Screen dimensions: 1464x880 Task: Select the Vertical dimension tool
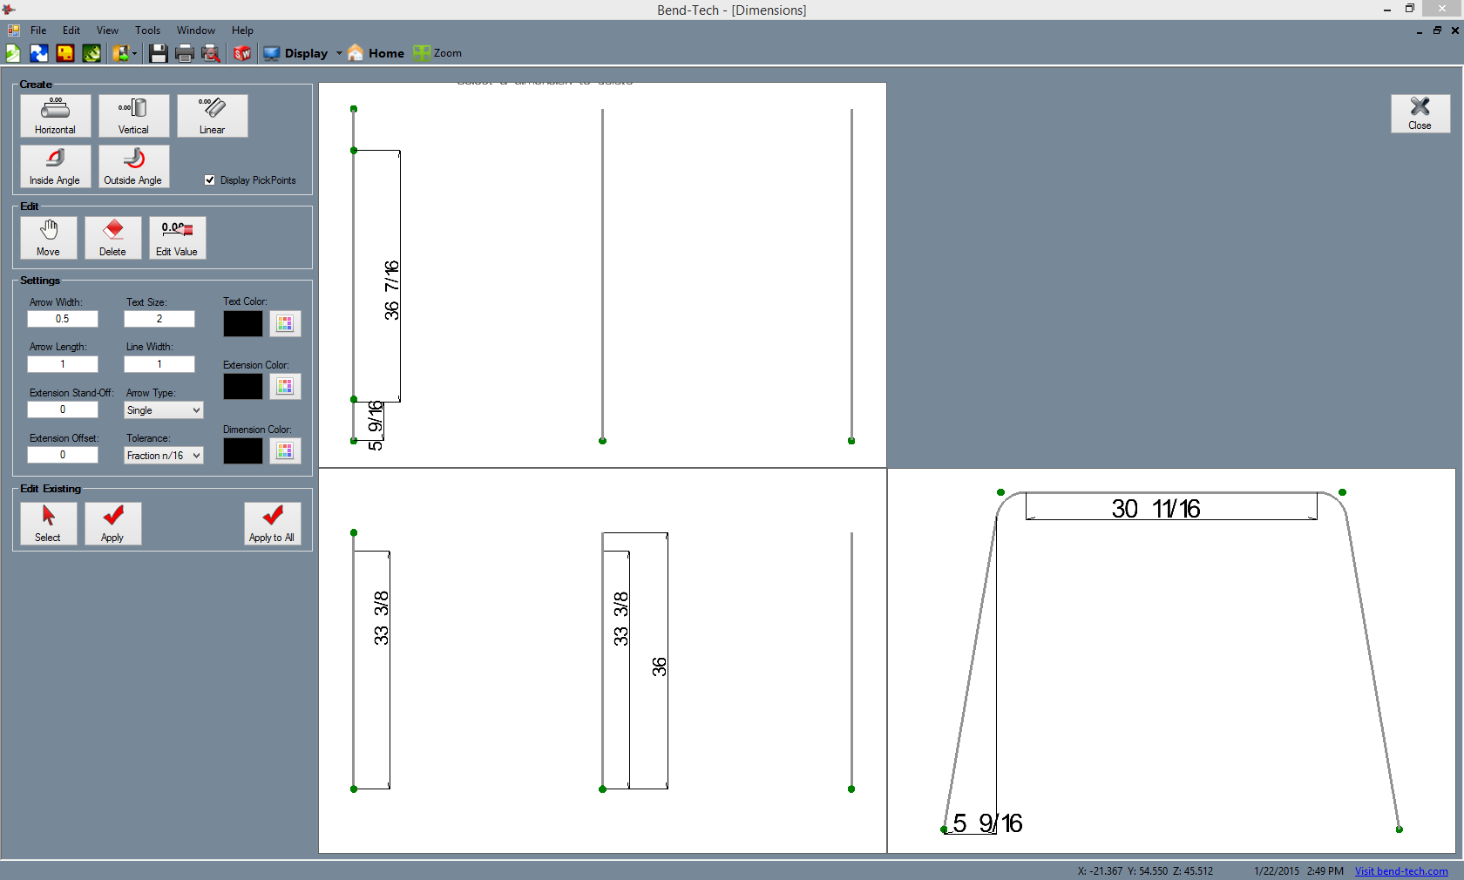tap(133, 116)
